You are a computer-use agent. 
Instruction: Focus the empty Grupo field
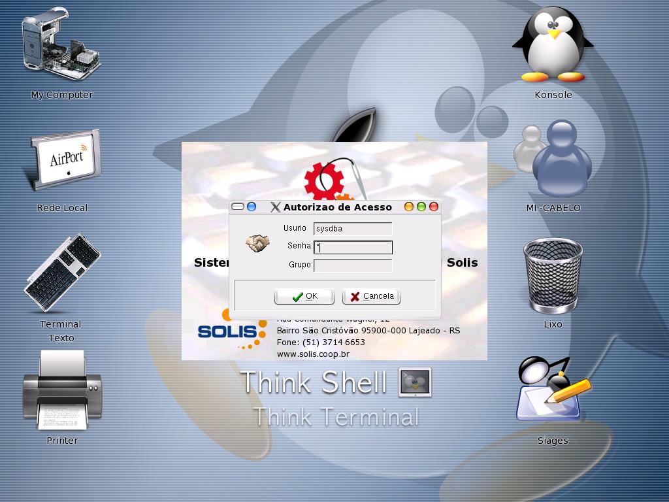click(x=353, y=265)
